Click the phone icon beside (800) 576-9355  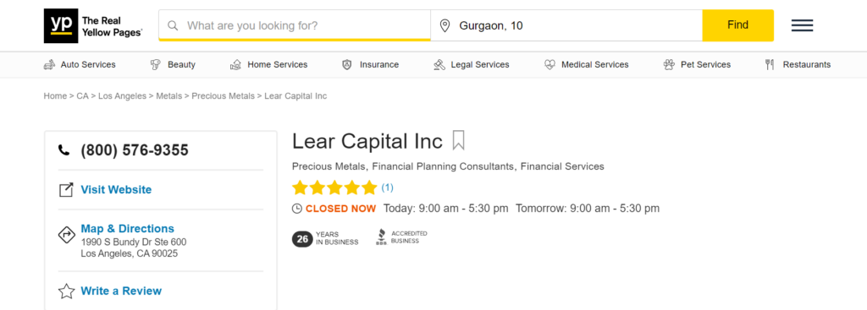click(64, 150)
